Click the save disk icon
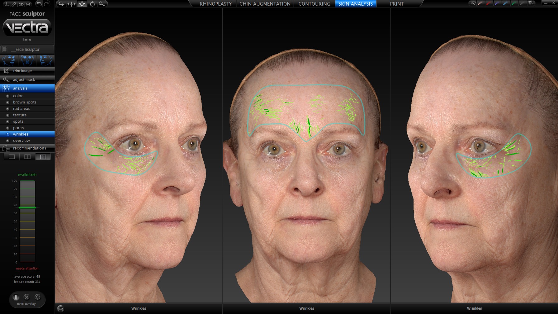558x314 pixels. tap(28, 4)
